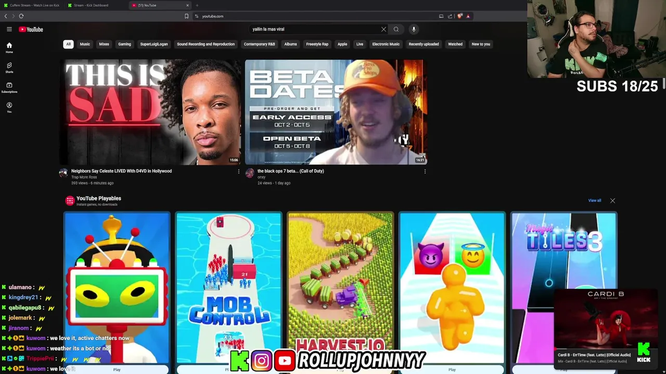Screen dimensions: 666x374
Task: Switch to Stream Kick Dashboard tab
Action: 96,5
